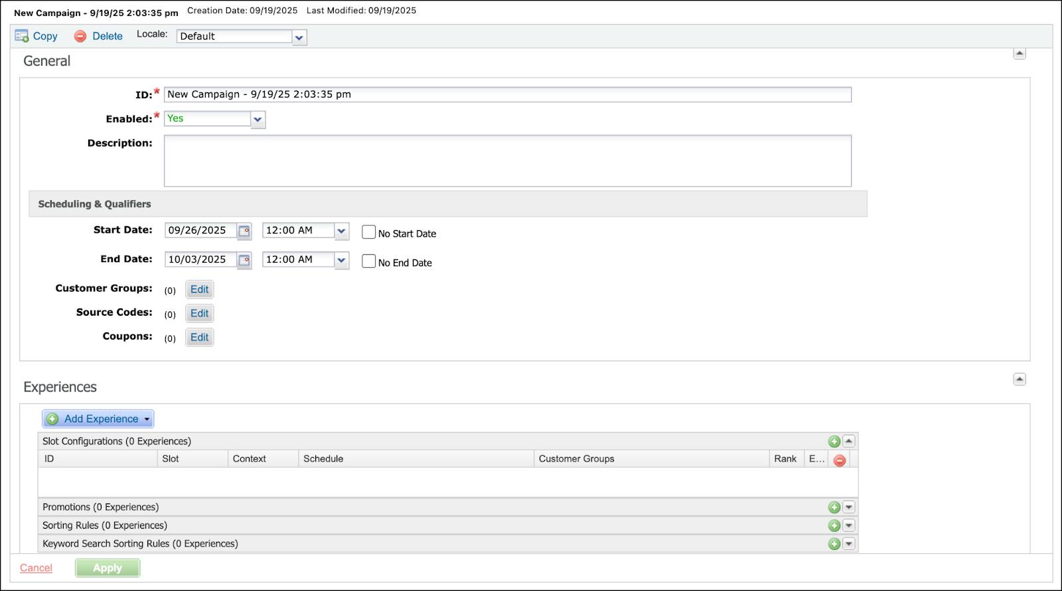Add a sorting rule with the green plus
This screenshot has height=591, width=1062.
(x=834, y=525)
